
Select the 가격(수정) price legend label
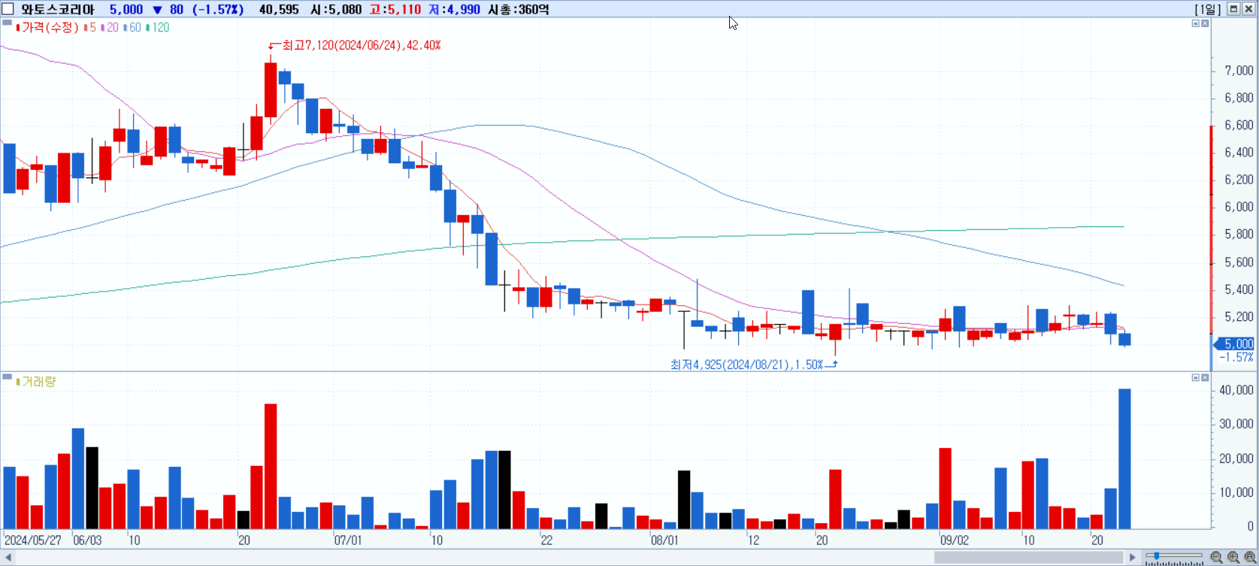point(47,27)
